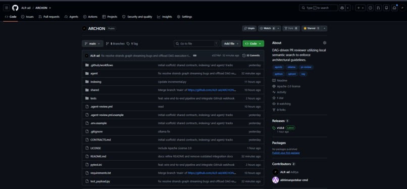Expand the Add file dropdown

pyautogui.click(x=231, y=43)
